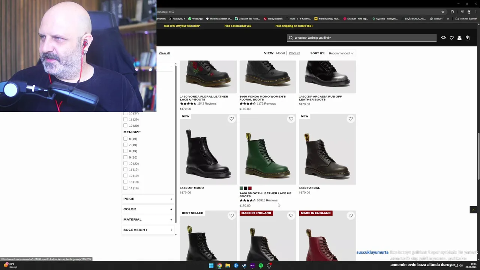Add green 1460 Smooth boot to wishlist

(x=291, y=119)
